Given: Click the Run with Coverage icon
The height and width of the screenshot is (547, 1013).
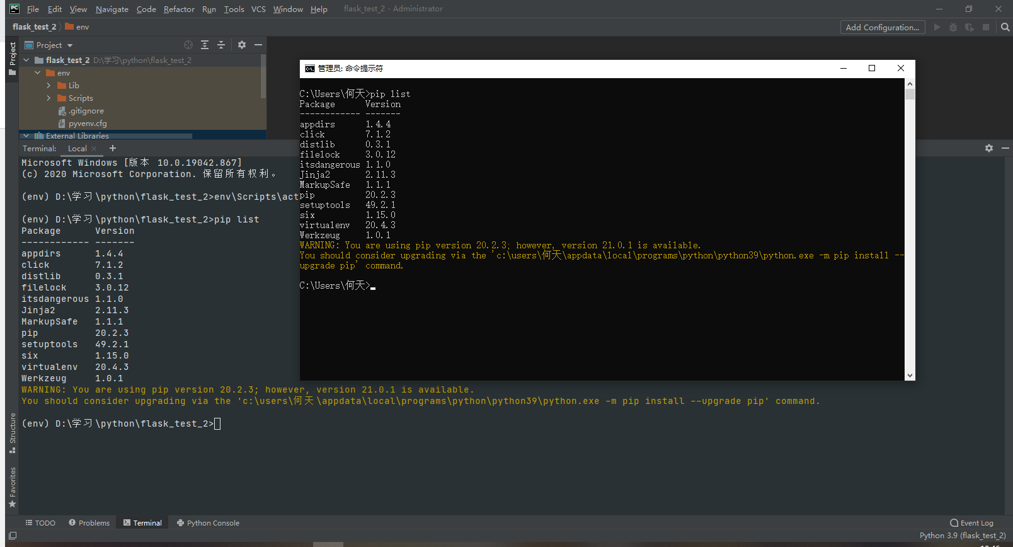Looking at the screenshot, I should click(970, 27).
